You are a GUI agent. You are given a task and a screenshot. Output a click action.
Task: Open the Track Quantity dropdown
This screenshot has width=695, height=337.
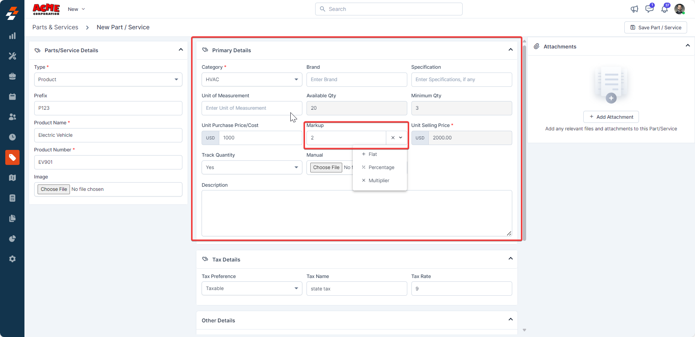click(252, 168)
